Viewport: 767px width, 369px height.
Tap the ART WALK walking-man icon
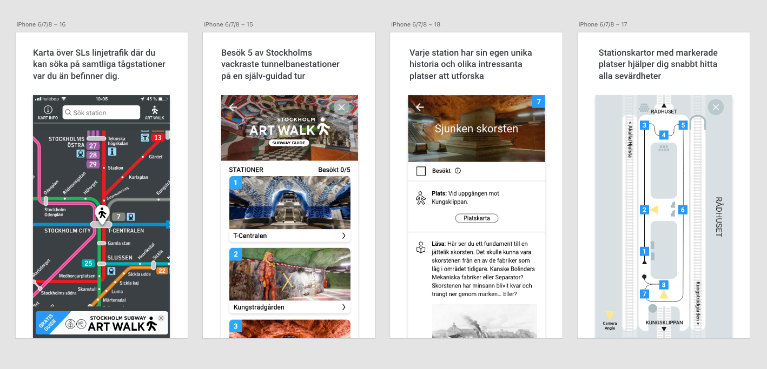coord(155,110)
